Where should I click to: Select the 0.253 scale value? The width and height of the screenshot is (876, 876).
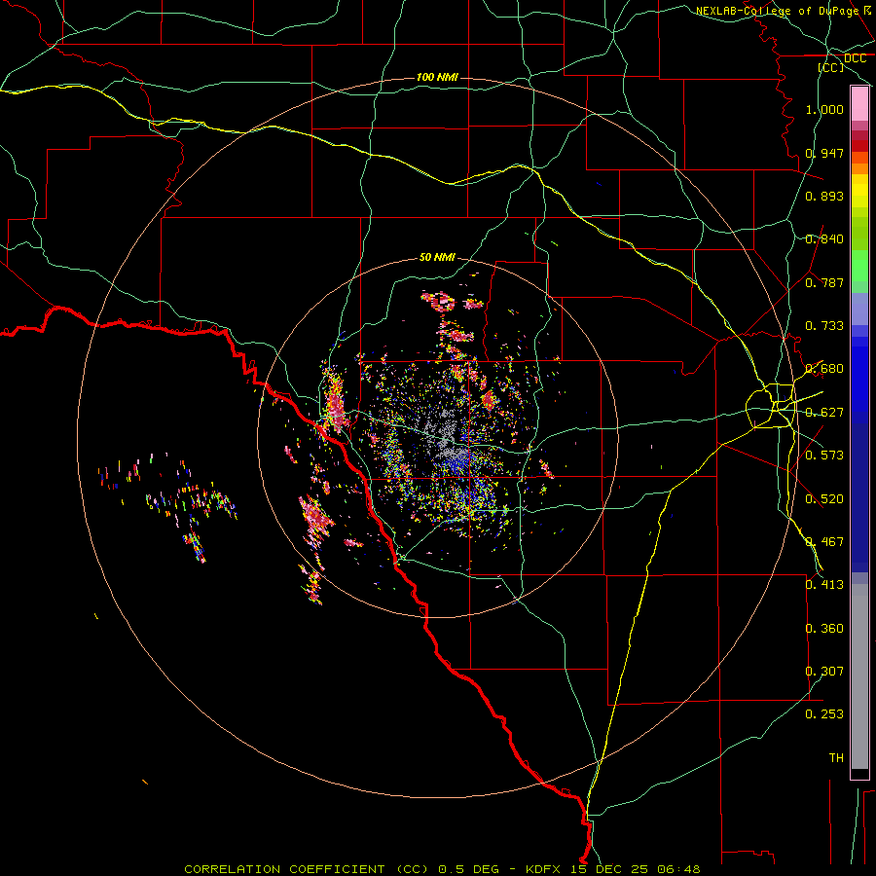[824, 714]
